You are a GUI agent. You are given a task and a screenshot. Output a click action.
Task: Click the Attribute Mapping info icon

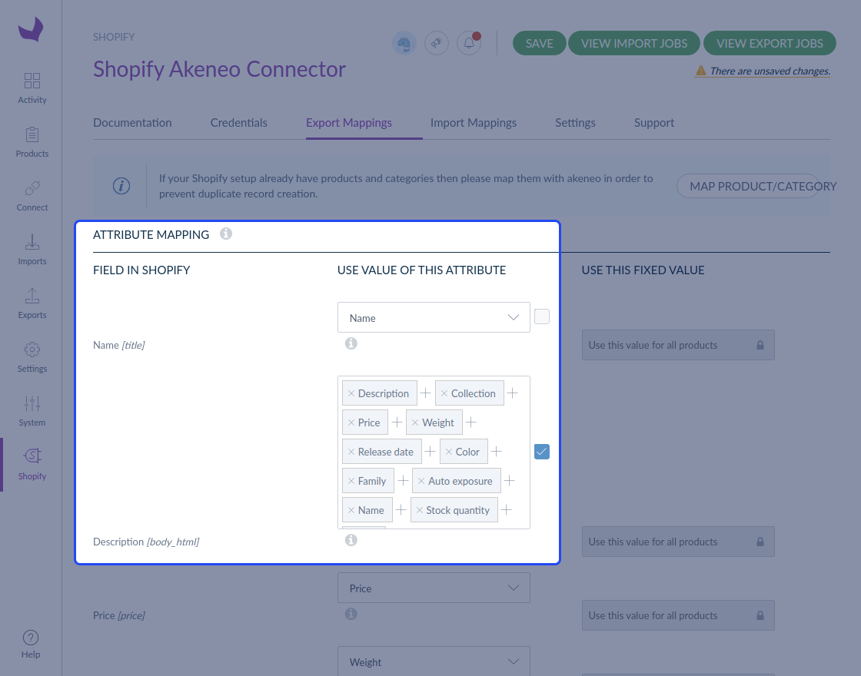click(226, 234)
